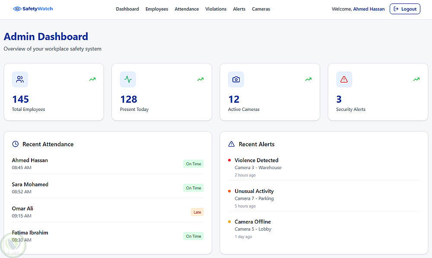Navigate to the Cameras page
Viewport: 432px width, 258px height.
(261, 9)
